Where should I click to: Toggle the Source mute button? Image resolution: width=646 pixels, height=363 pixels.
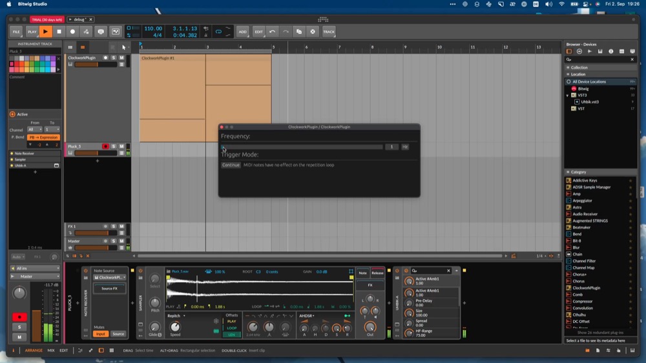point(118,334)
